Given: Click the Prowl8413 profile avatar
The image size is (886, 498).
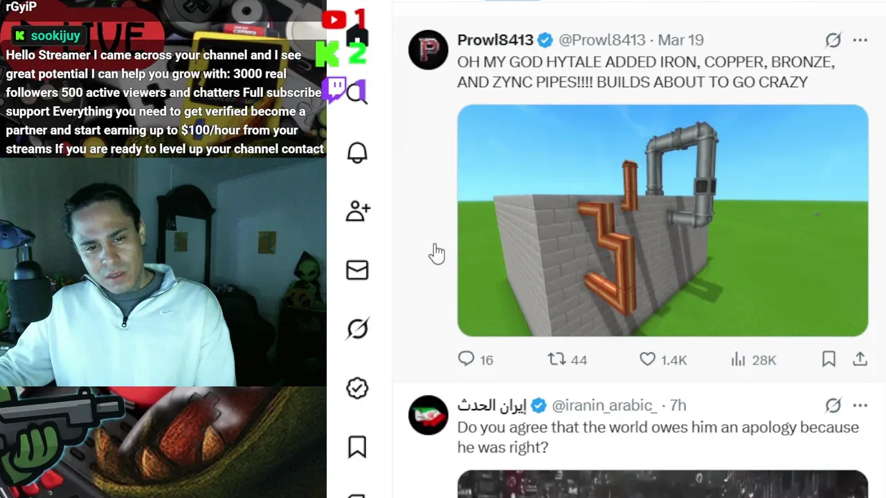Looking at the screenshot, I should coord(428,50).
